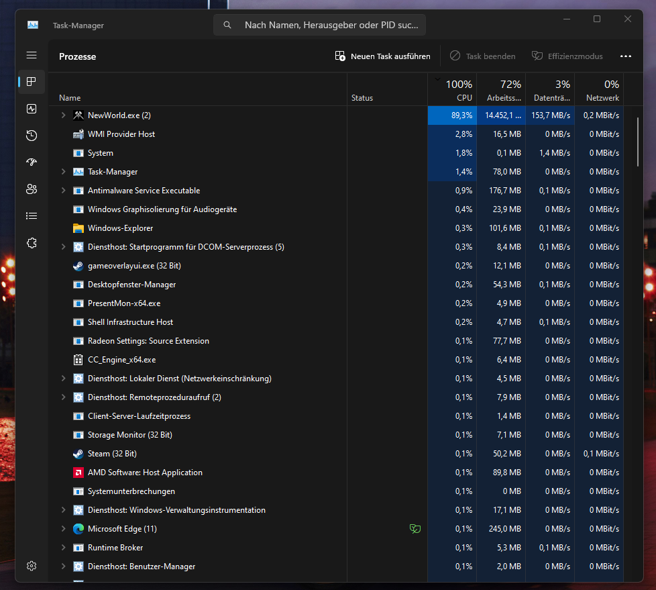Image resolution: width=656 pixels, height=590 pixels.
Task: Click Effizienzmodus button
Action: (x=567, y=56)
